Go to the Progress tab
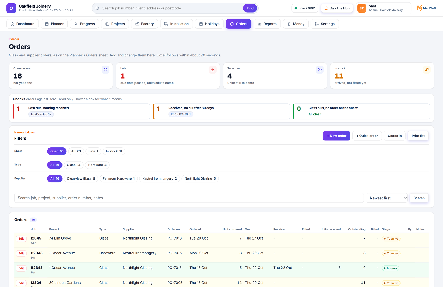 84,24
